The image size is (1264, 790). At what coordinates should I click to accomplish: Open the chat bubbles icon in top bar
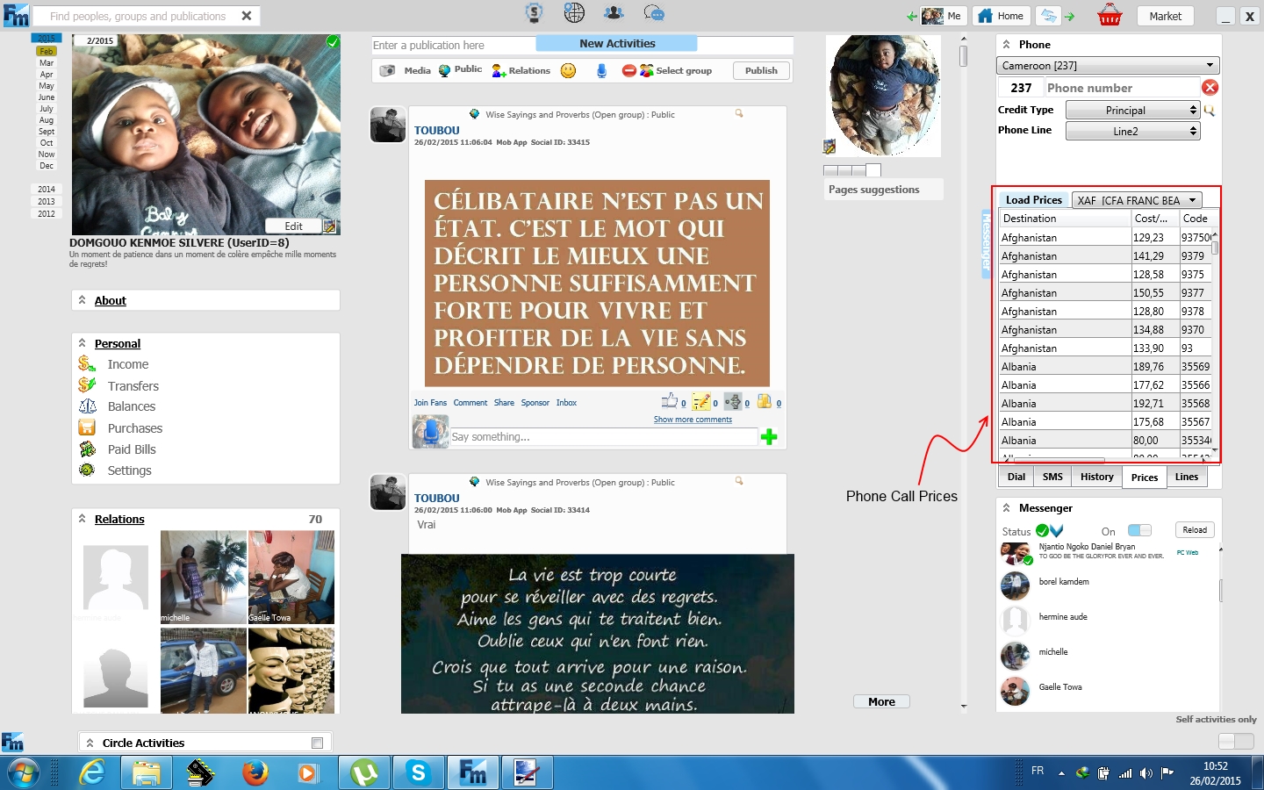654,13
